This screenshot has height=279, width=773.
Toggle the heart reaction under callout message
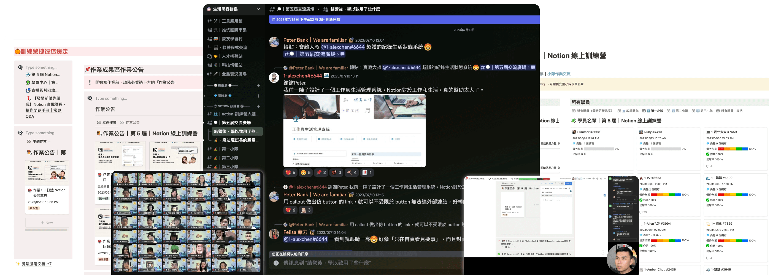click(x=290, y=210)
